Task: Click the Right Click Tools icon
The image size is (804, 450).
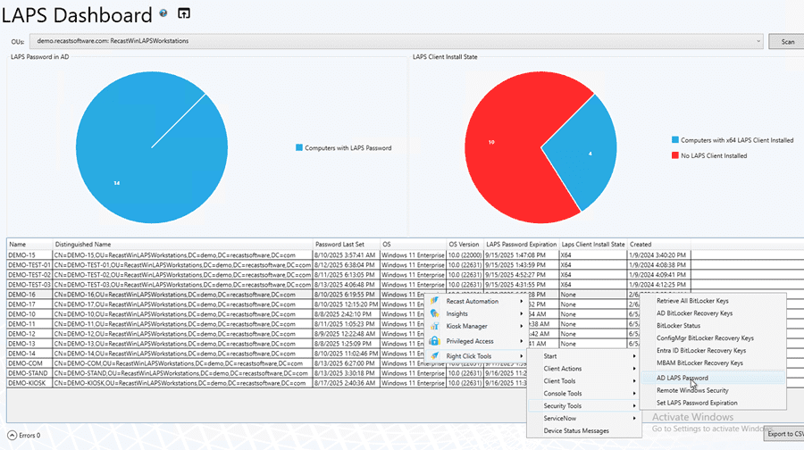Action: coord(434,356)
